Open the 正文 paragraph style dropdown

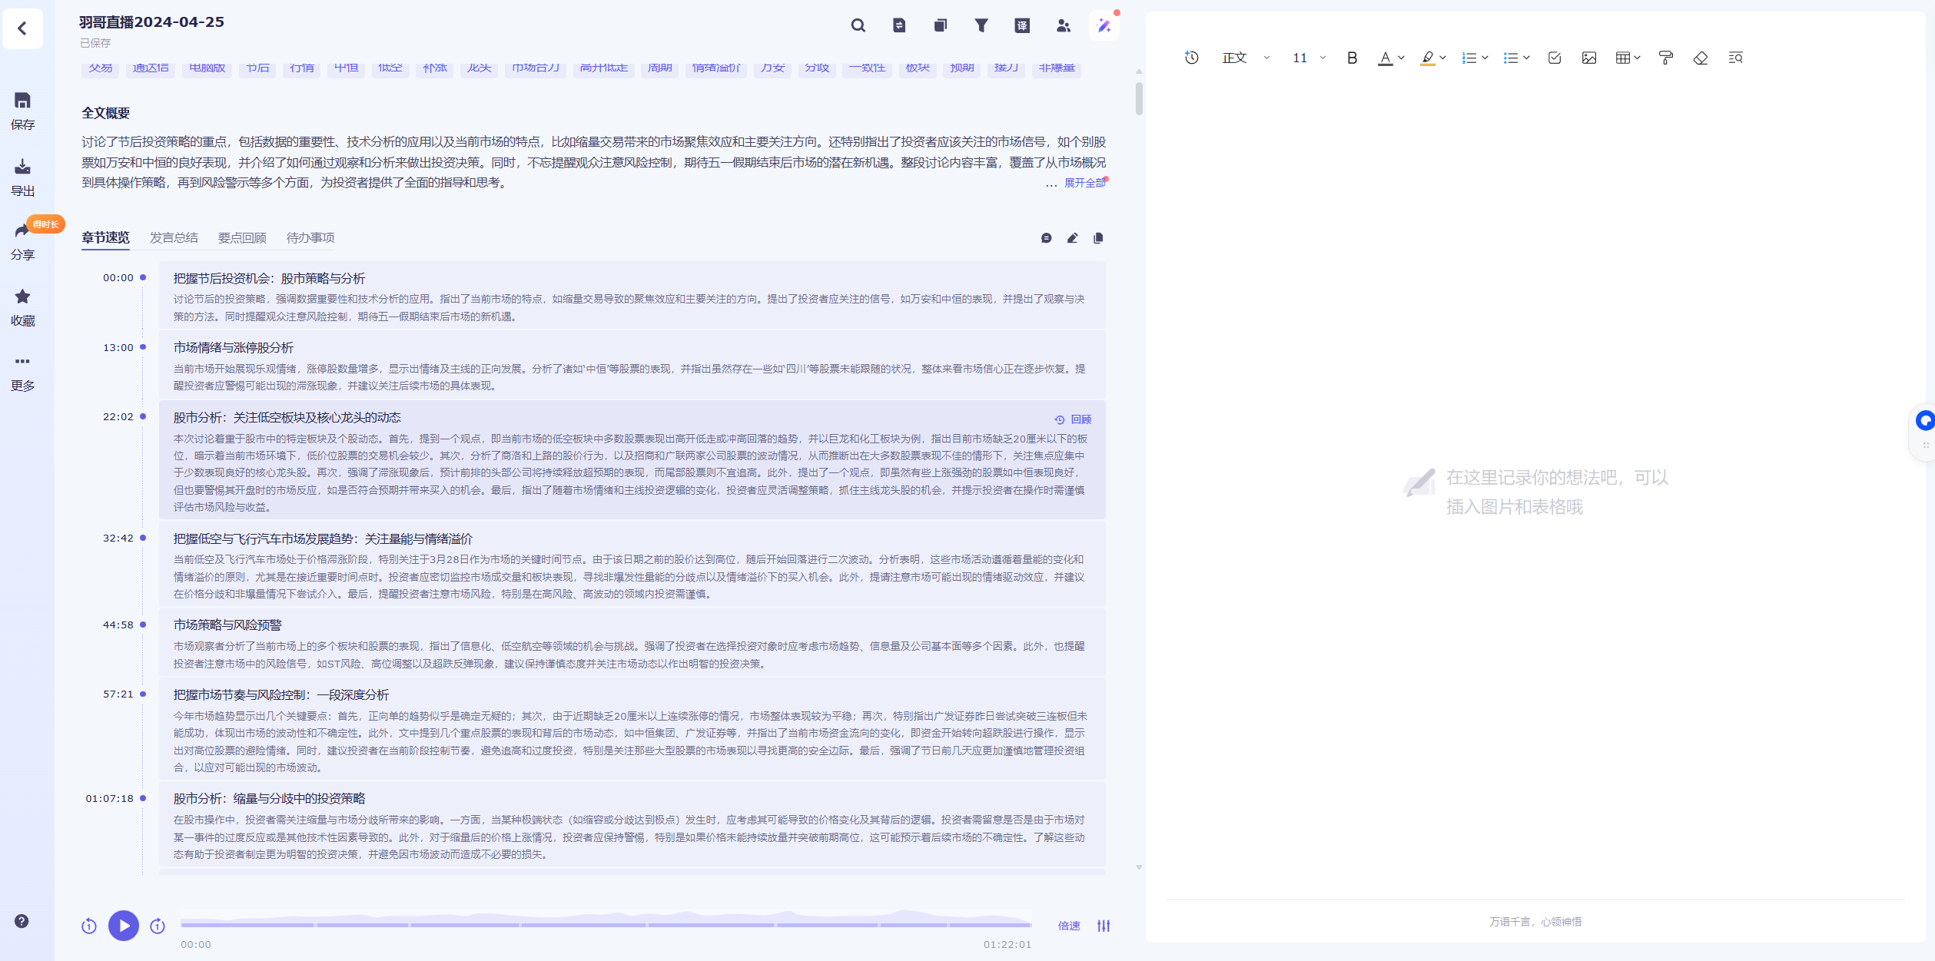tap(1245, 58)
